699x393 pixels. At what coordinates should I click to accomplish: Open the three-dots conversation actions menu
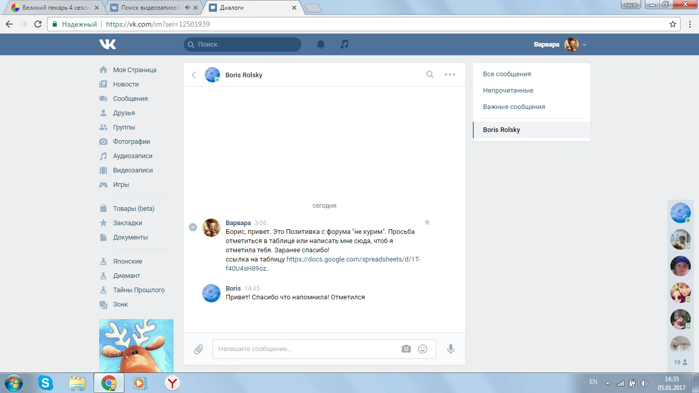450,75
